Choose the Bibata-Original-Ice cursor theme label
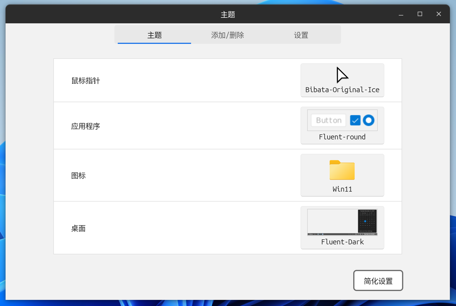456x306 pixels. coord(342,90)
